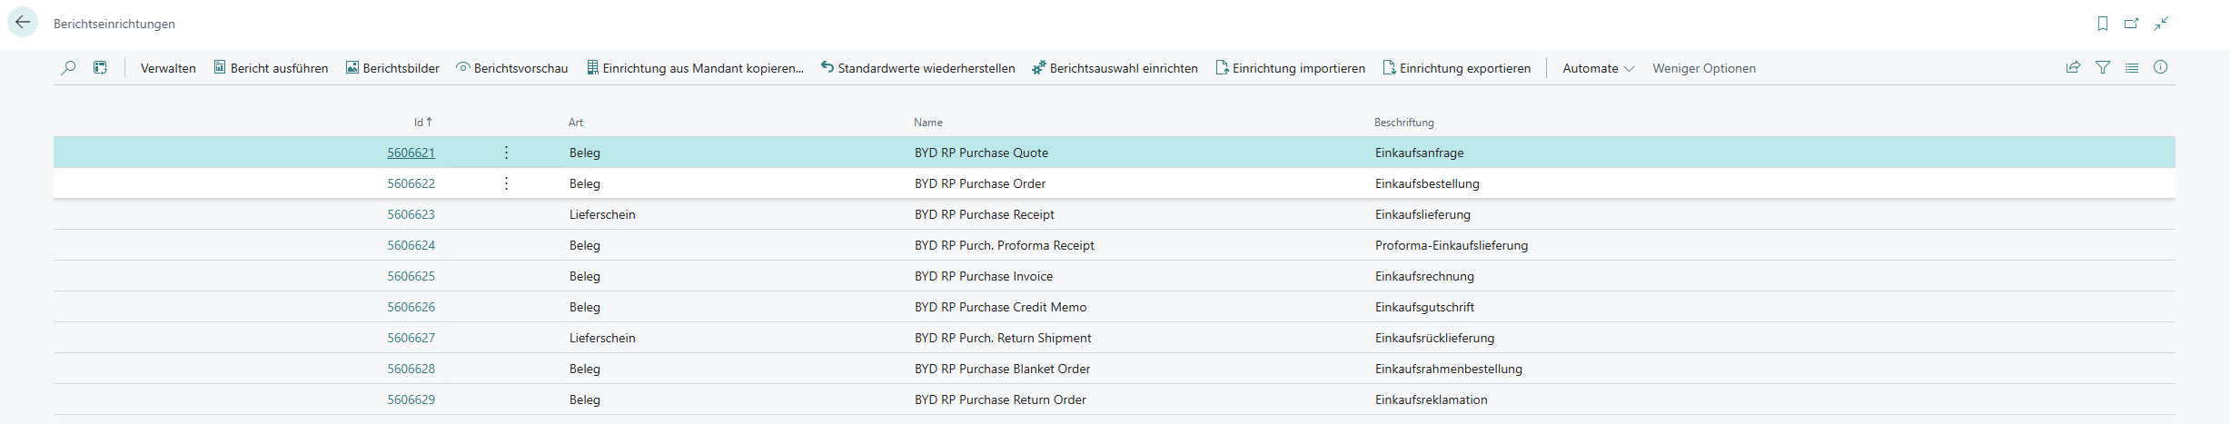Open report link 5606625
The height and width of the screenshot is (424, 2230).
tap(411, 276)
